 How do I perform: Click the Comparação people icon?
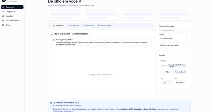3,11
